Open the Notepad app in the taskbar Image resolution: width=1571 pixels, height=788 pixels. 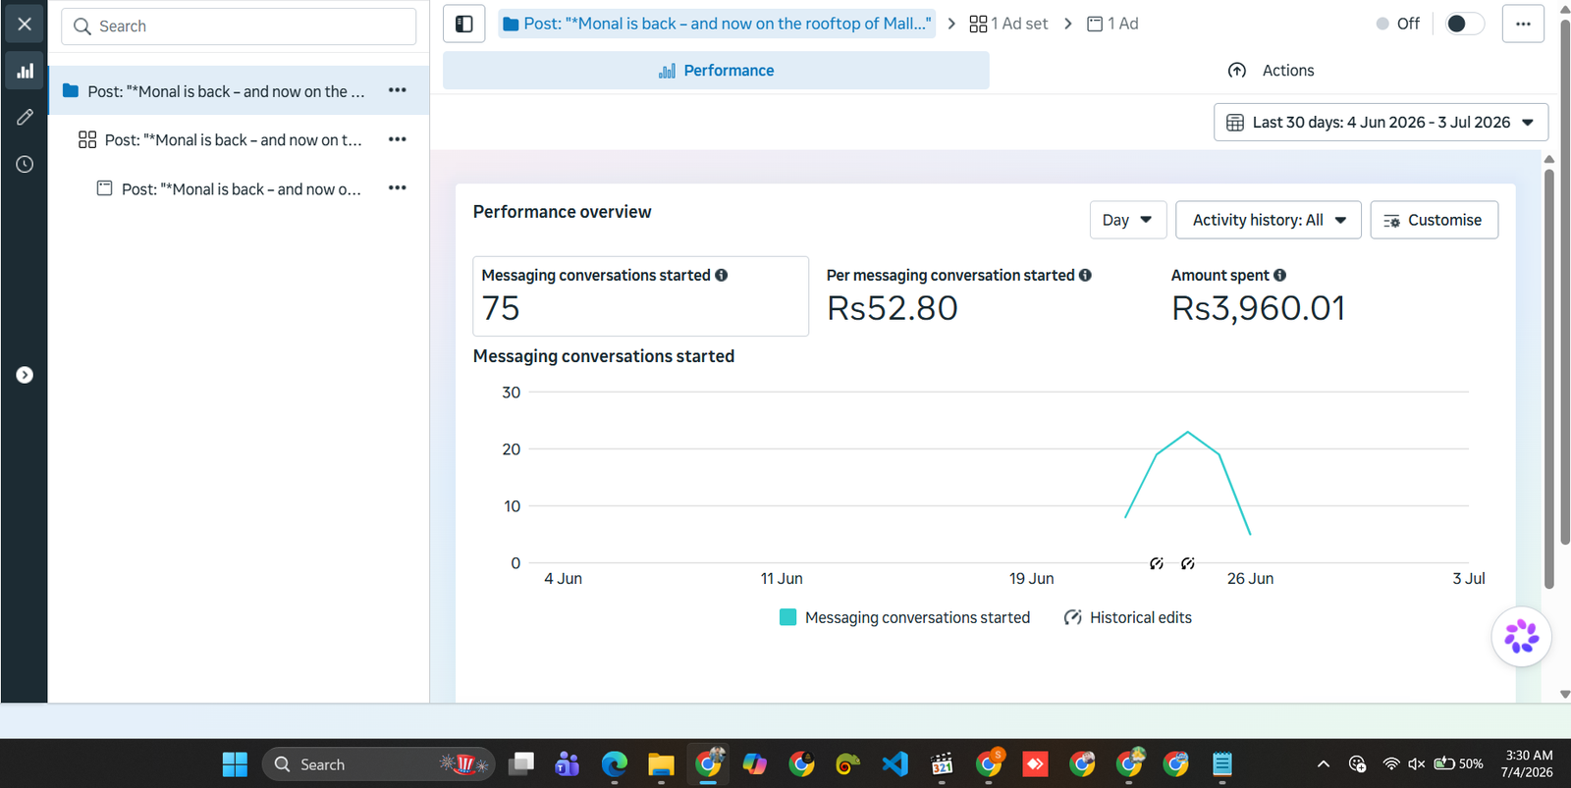tap(1222, 764)
